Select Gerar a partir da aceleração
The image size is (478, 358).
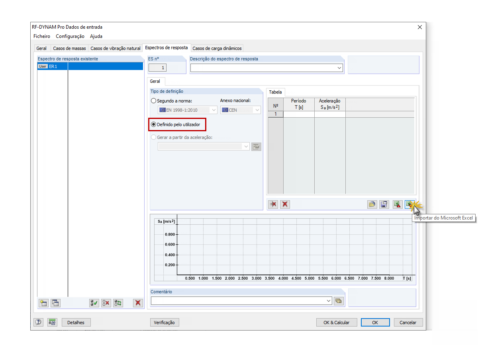coord(153,138)
